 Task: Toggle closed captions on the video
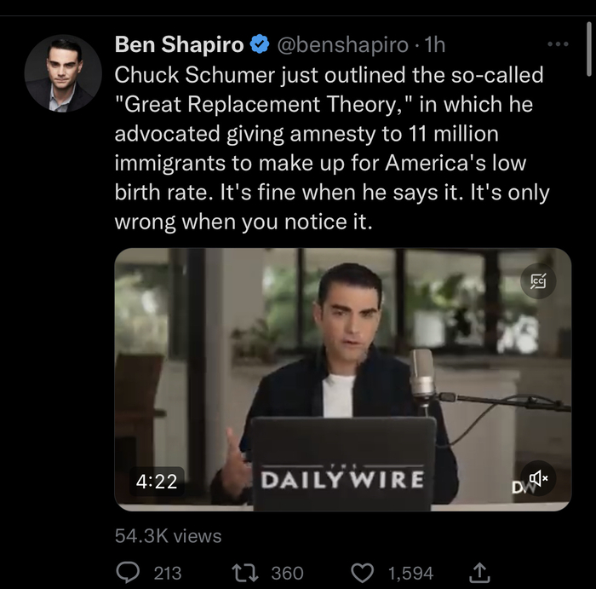click(x=538, y=281)
